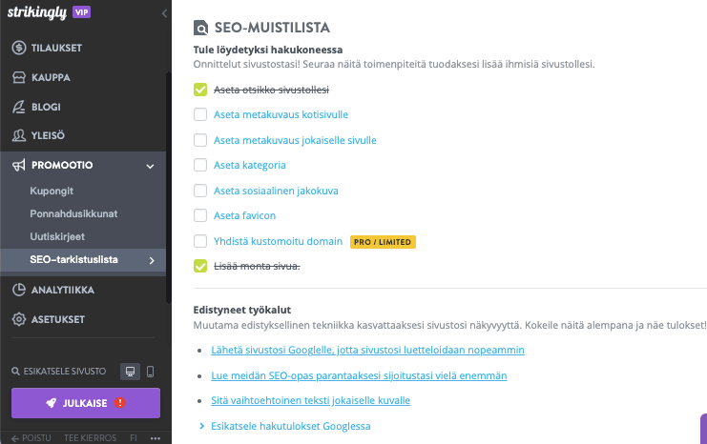Click the Promootio megaphone icon

point(19,165)
